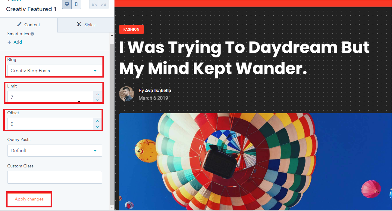Switch to the Styles tab
Viewport: 392px width, 211px height.
[86, 25]
